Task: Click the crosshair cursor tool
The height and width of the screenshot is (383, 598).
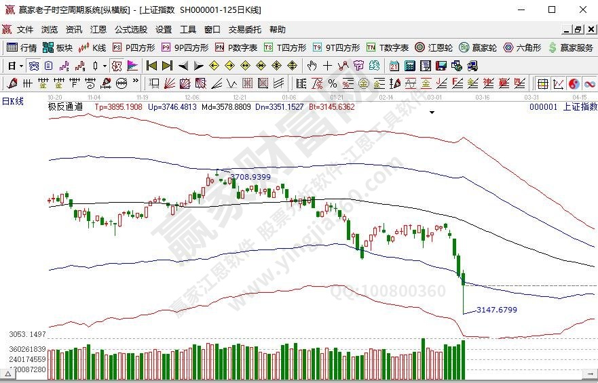Action: pos(328,66)
